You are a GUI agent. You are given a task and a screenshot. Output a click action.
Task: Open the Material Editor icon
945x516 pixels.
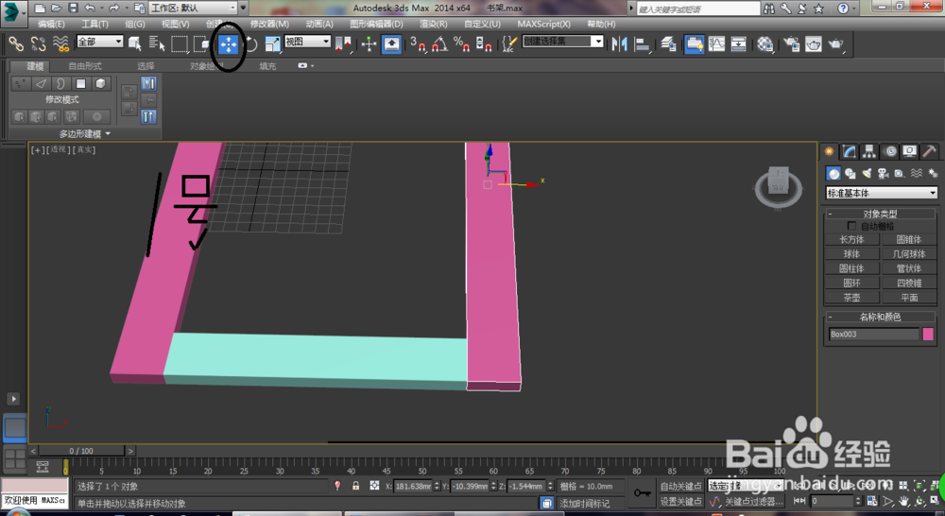[x=765, y=44]
